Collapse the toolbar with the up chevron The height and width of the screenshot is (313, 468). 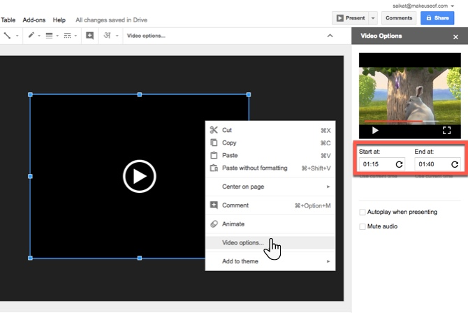pyautogui.click(x=330, y=36)
